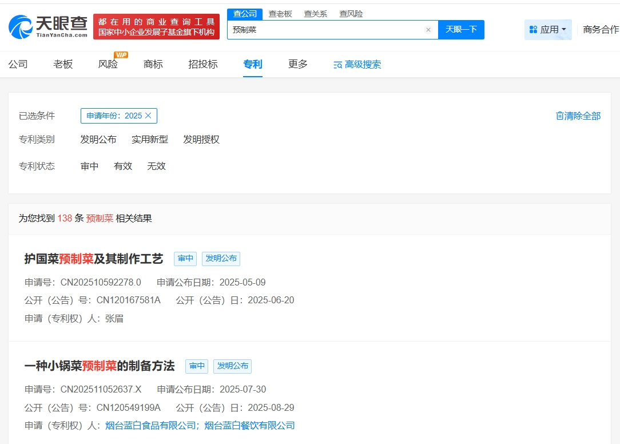Filter by patent type 实用新型

[x=150, y=140]
